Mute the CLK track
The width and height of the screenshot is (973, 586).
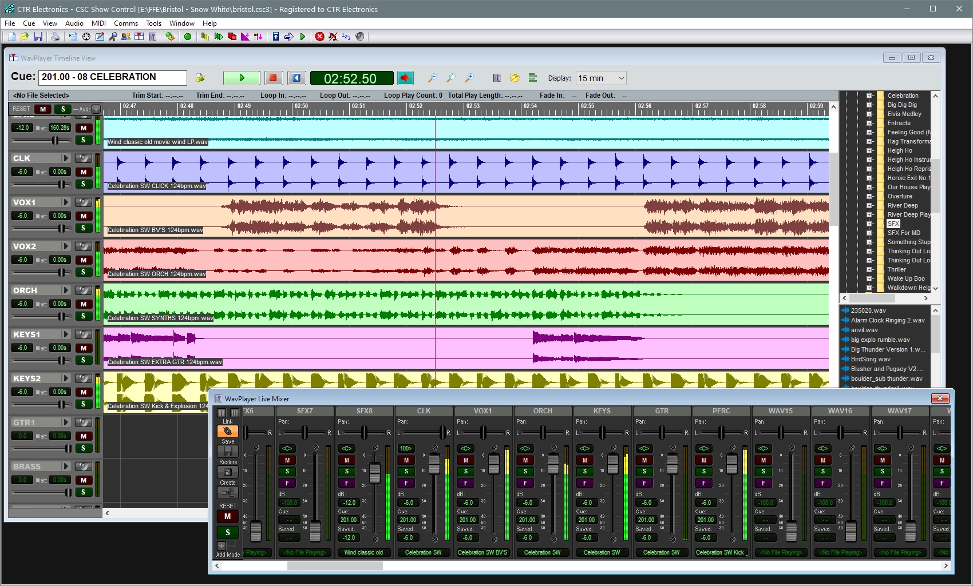click(84, 172)
